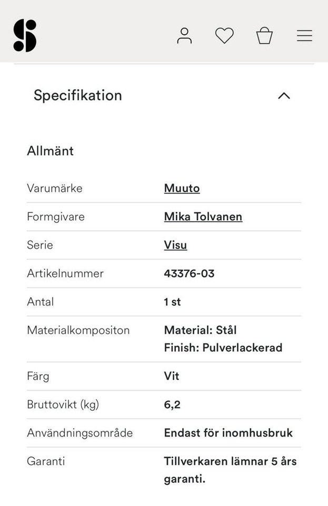Screen dimensions: 328x506
Task: Click the Material: Stål text
Action: click(200, 330)
